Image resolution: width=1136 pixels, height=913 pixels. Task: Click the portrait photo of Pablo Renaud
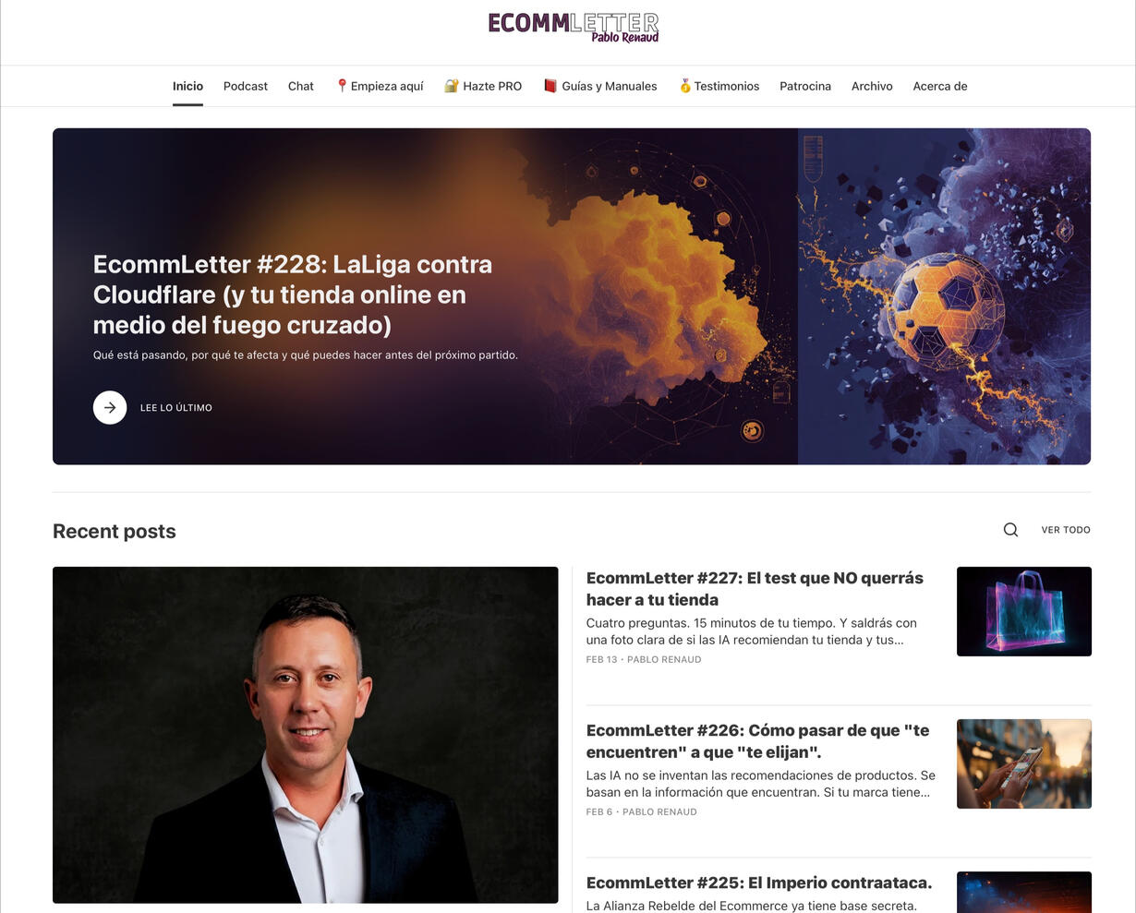[x=306, y=735]
